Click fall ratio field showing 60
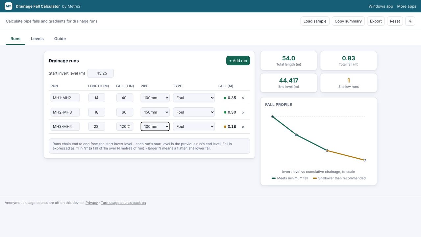421x237 pixels. coord(125,112)
